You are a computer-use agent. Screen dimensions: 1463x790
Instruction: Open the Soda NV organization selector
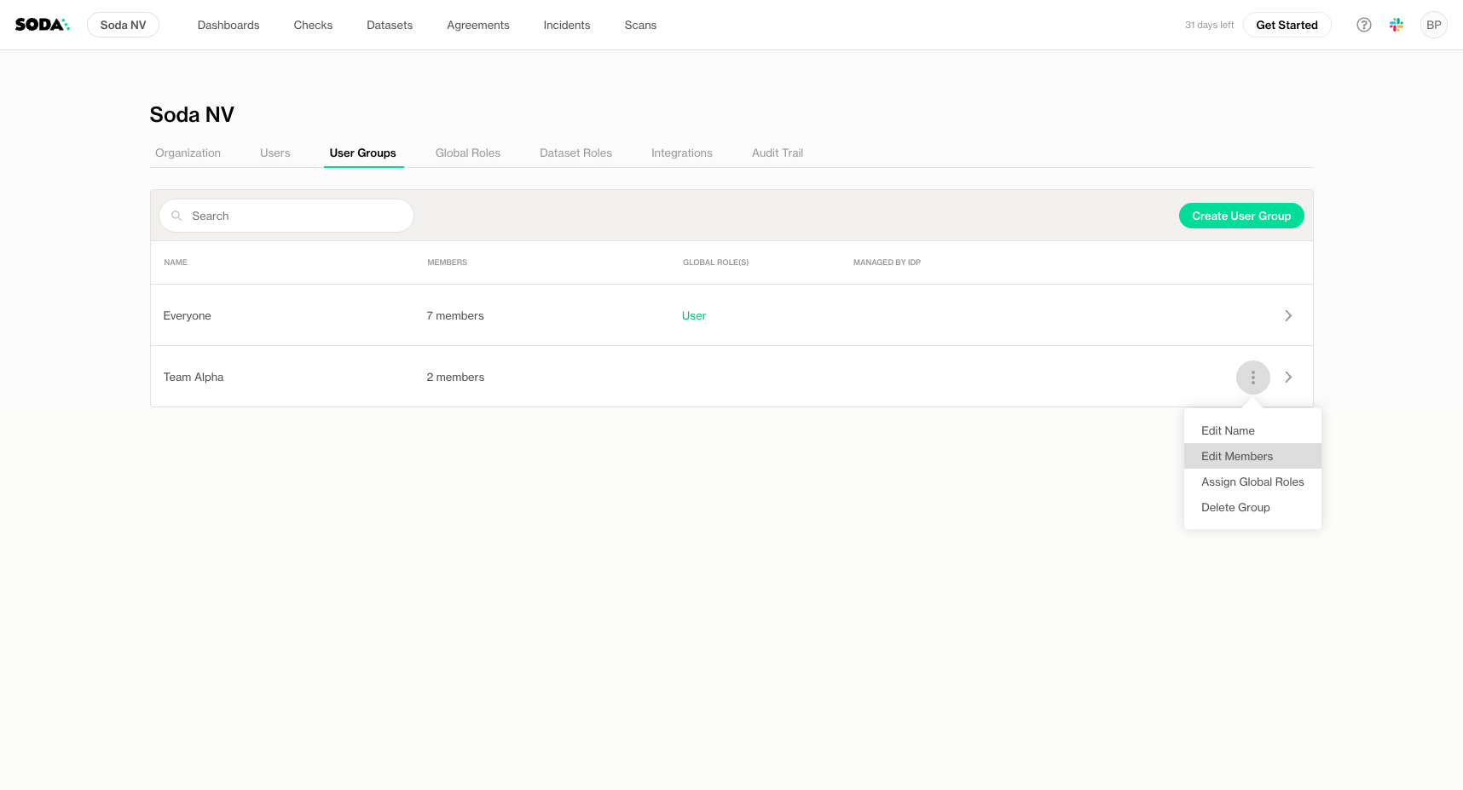coord(123,25)
